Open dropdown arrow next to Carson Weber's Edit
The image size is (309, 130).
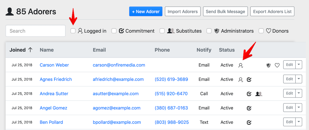299,65
